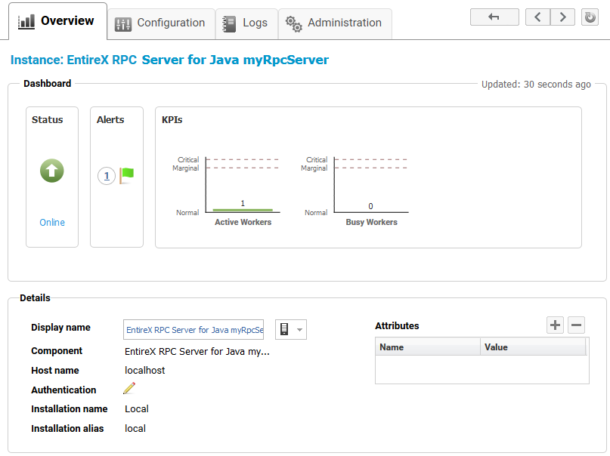This screenshot has width=610, height=456.
Task: Open the Configuration tab
Action: [161, 23]
